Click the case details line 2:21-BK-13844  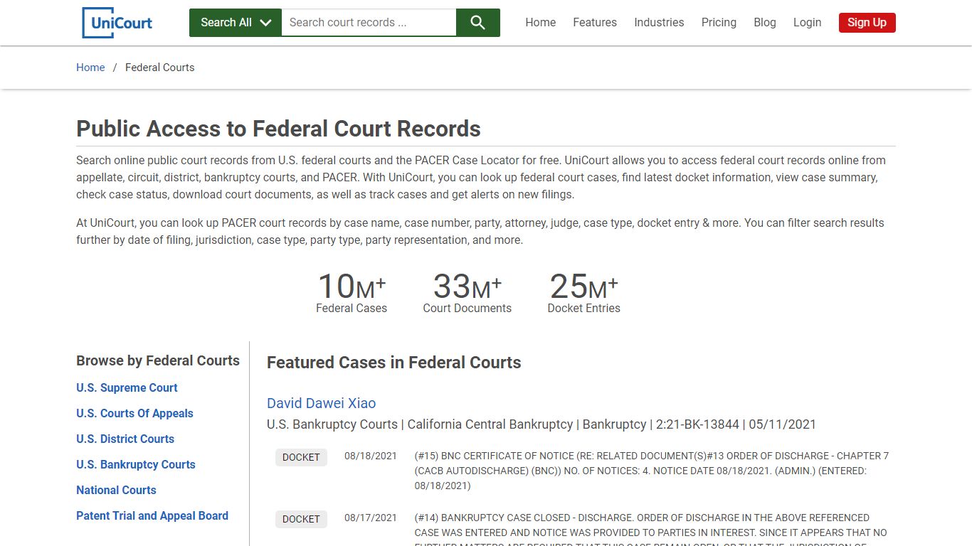click(542, 424)
